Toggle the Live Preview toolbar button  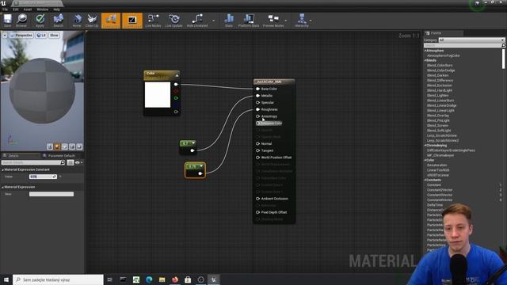[132, 21]
